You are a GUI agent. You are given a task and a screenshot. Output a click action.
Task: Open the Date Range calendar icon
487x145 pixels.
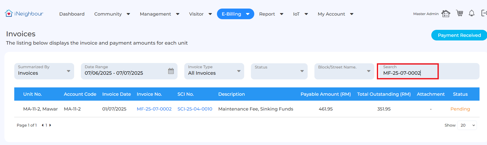tap(171, 71)
